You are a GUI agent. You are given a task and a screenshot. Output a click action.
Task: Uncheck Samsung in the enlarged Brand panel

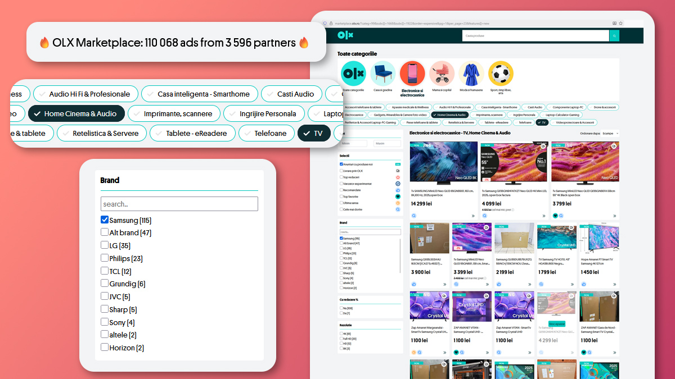[105, 220]
